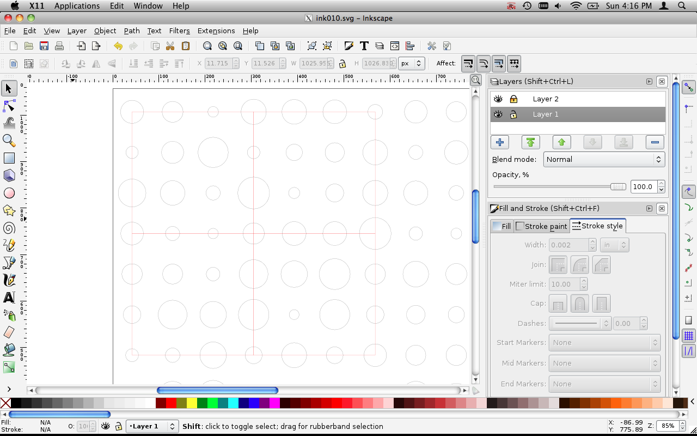
Task: Click the Print document icon
Action: (59, 46)
